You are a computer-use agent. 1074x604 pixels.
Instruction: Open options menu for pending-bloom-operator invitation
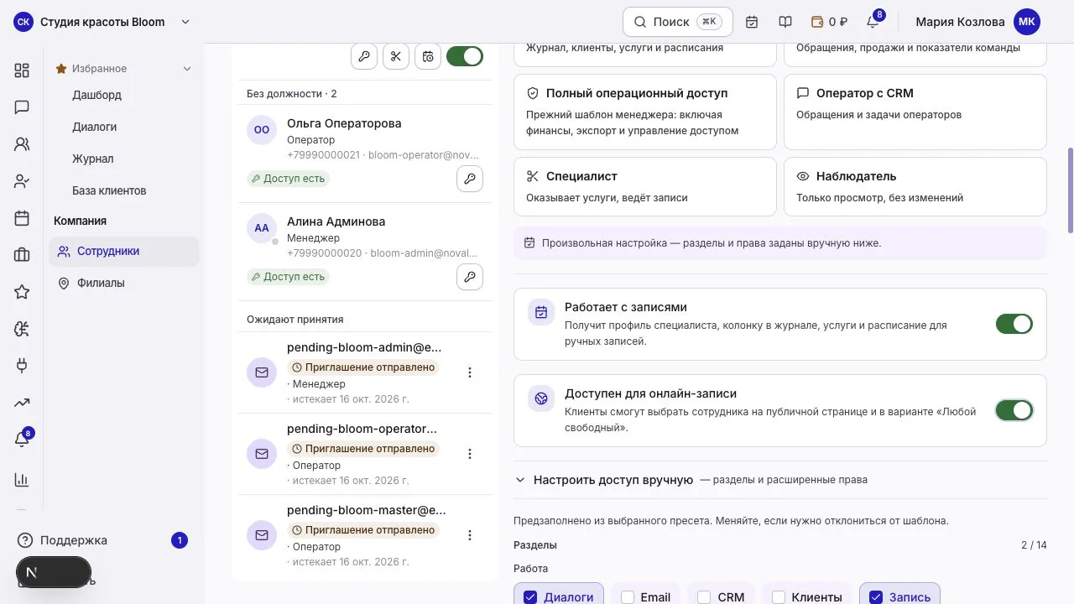470,454
